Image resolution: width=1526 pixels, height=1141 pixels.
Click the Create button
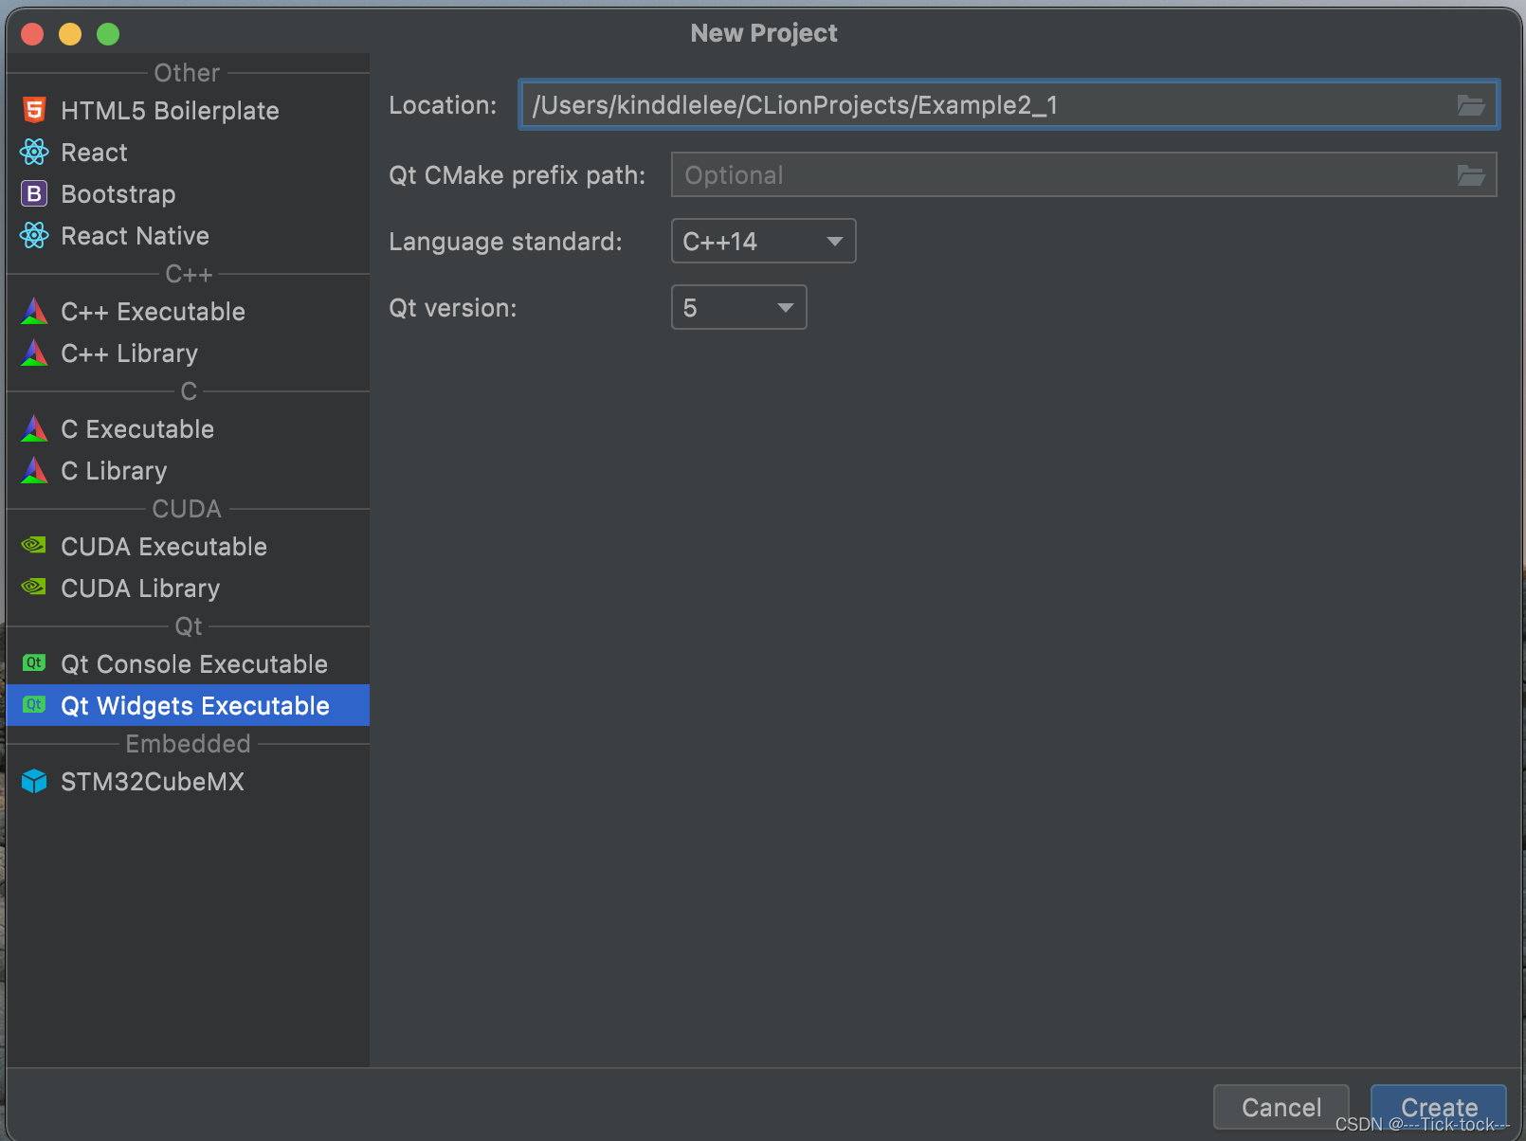[1438, 1107]
